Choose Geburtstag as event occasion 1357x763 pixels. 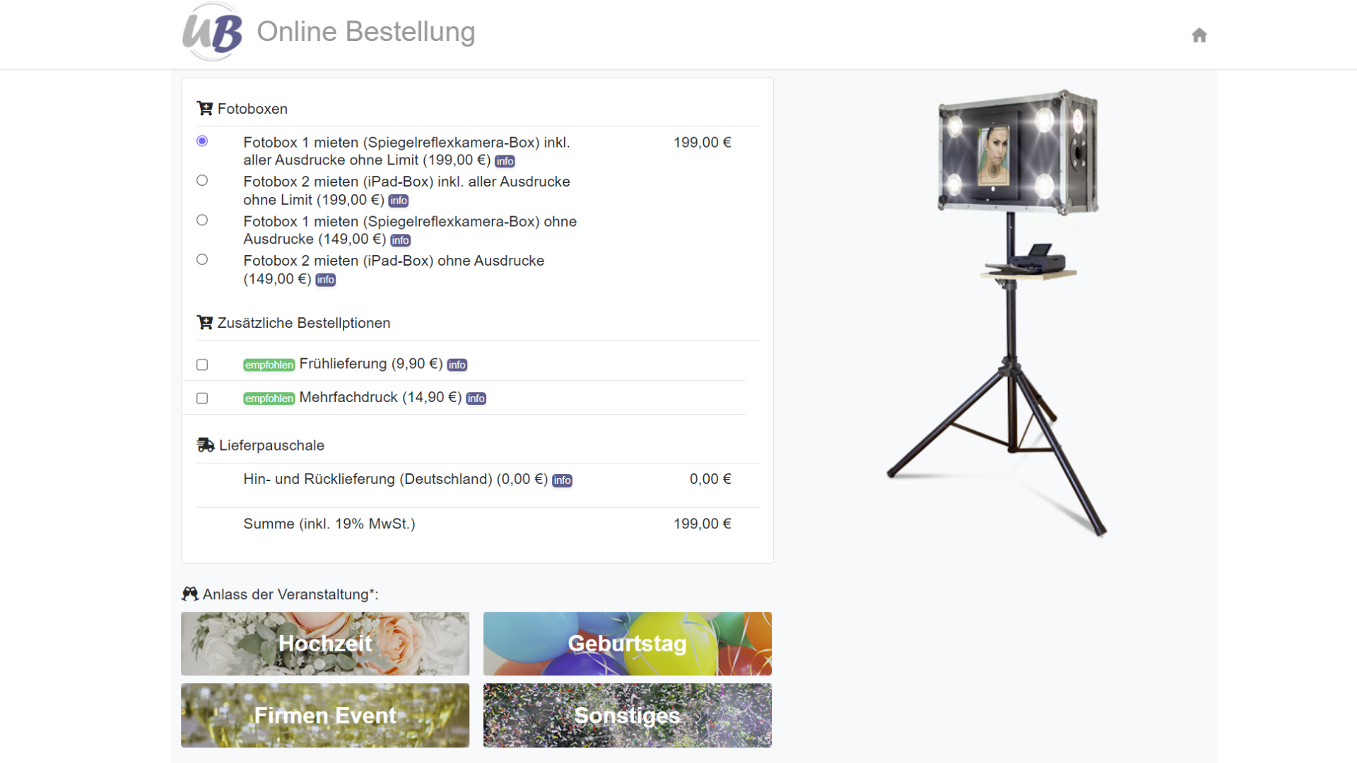click(x=628, y=644)
